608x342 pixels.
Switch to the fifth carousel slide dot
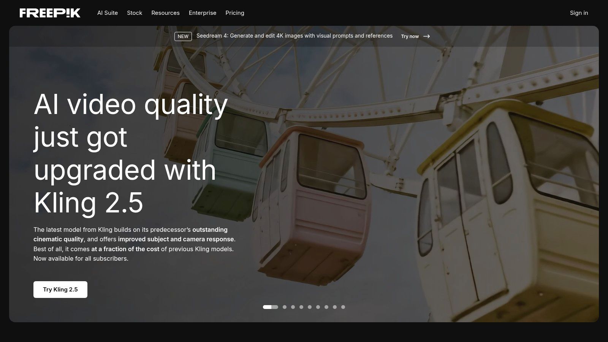pos(310,307)
